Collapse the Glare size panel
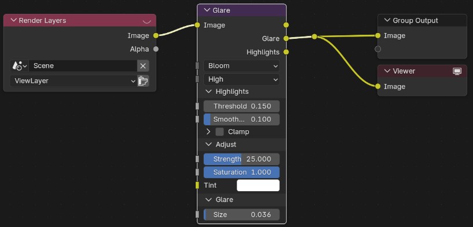This screenshot has width=473, height=227. point(209,200)
